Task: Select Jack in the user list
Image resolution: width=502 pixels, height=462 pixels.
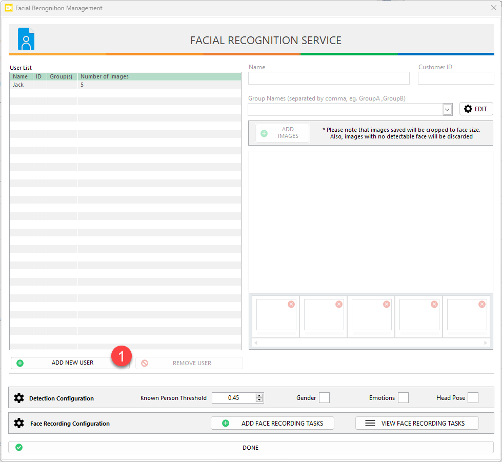Action: click(x=18, y=85)
